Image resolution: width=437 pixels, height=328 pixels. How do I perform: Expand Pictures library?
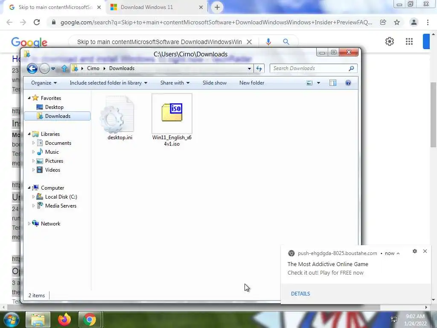point(33,161)
